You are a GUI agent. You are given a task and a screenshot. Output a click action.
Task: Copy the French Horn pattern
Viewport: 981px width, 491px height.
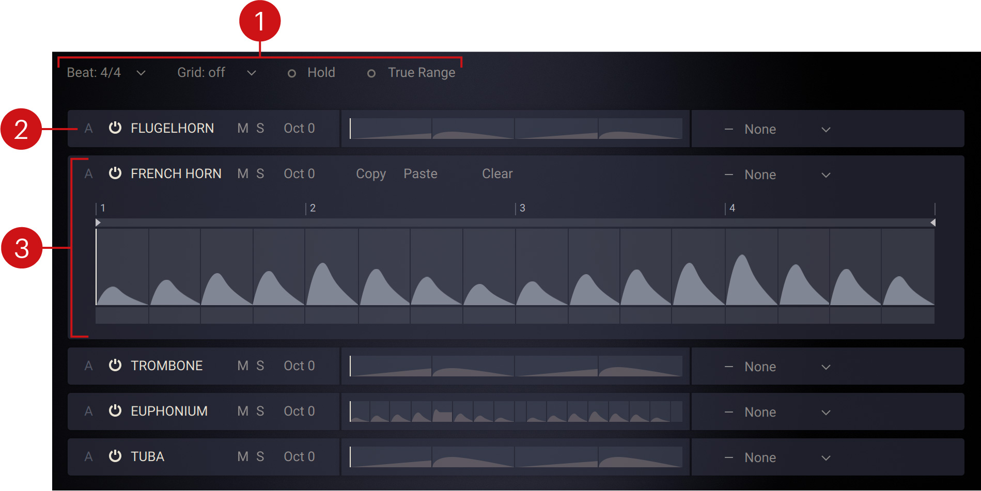pos(370,174)
